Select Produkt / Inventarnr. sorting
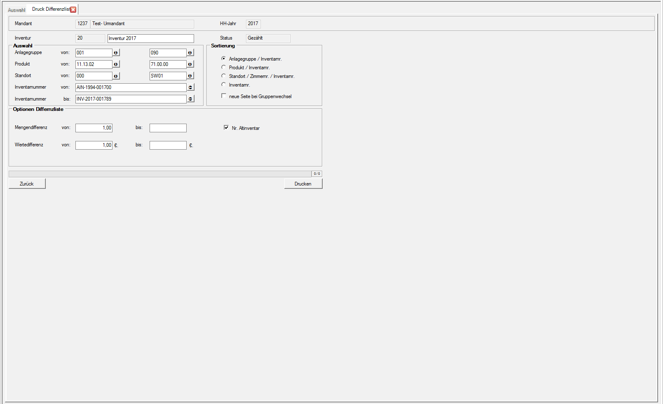663x404 pixels. click(224, 67)
